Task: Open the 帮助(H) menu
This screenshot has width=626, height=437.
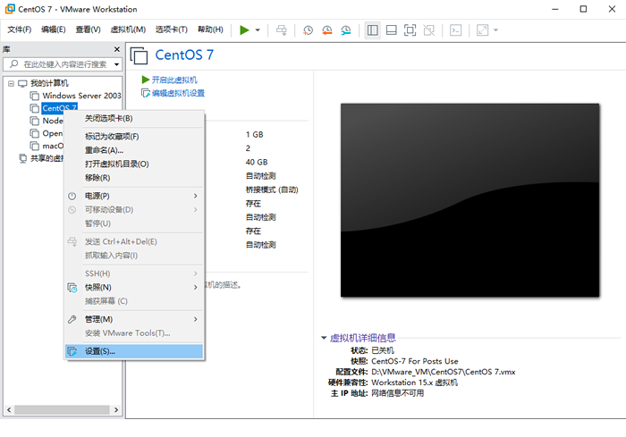Action: click(x=210, y=29)
